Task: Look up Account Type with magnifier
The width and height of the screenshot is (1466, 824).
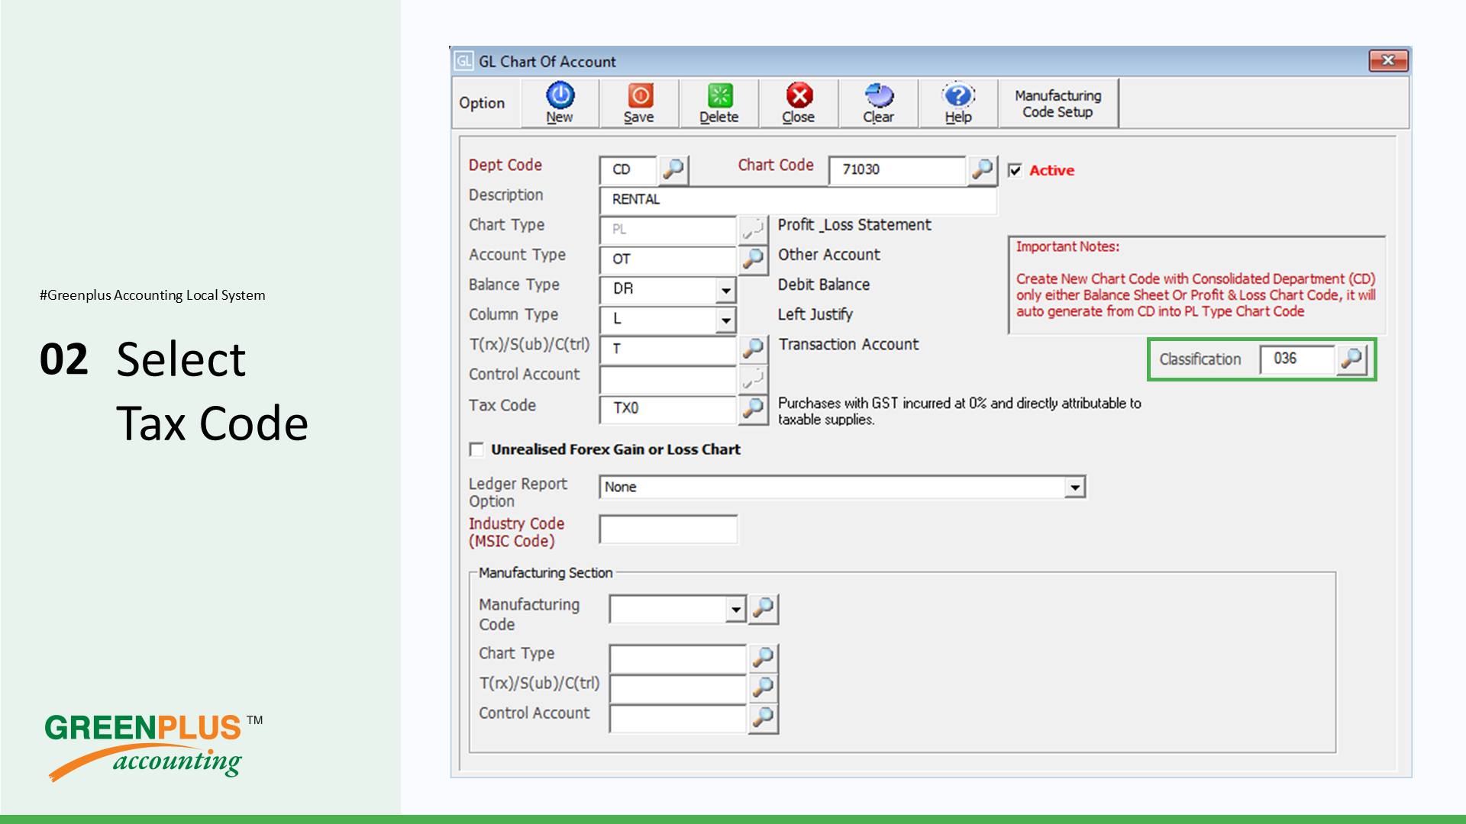Action: click(x=753, y=259)
